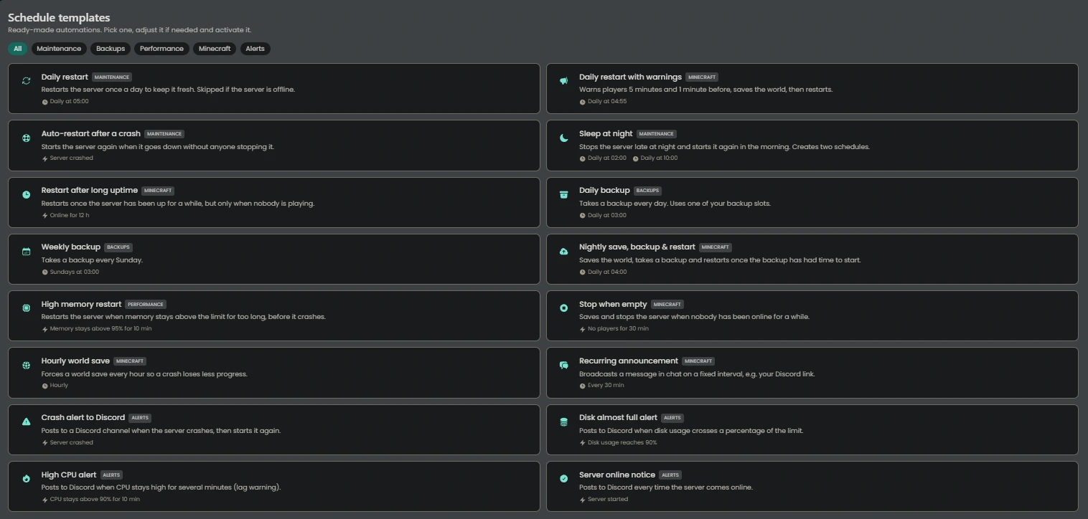1088x519 pixels.
Task: Open the Minecraft filter tab
Action: [x=215, y=49]
